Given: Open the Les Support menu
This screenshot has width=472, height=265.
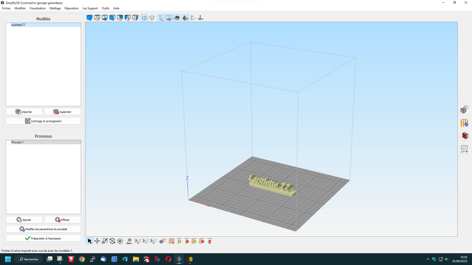Looking at the screenshot, I should coord(90,8).
